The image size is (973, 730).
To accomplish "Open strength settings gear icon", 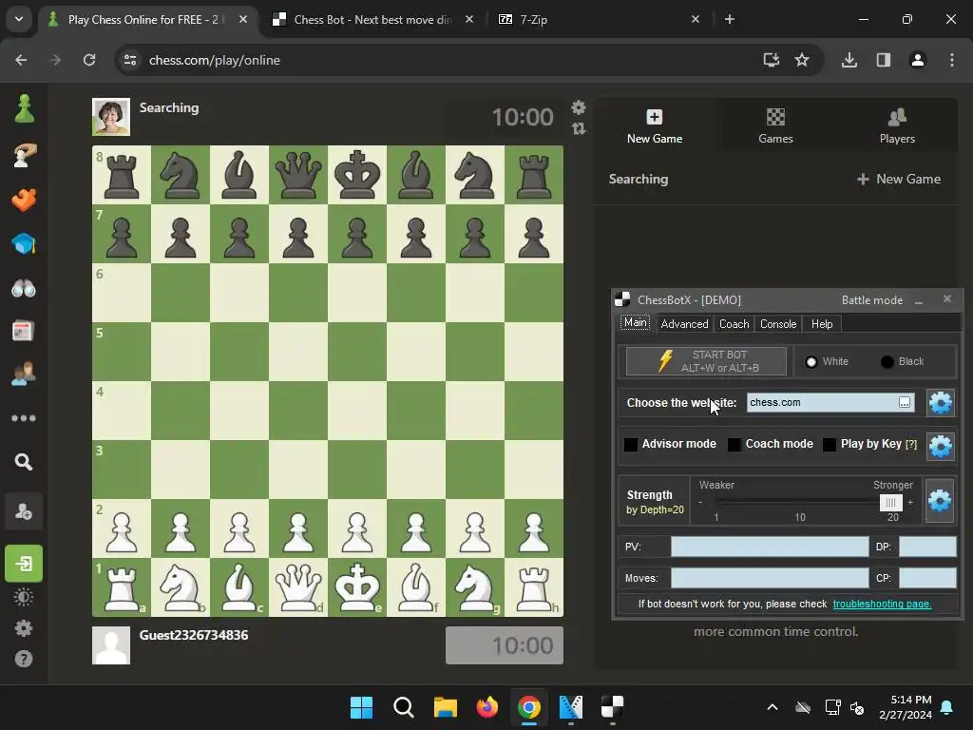I will tap(940, 500).
